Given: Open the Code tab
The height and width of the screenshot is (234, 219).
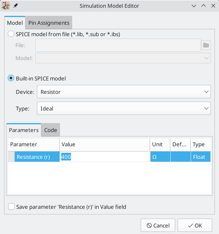Looking at the screenshot, I should 51,130.
